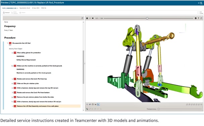This screenshot has height=126, width=204.
Task: Click the procedure panel scrollbar thumb
Action: pos(83,67)
